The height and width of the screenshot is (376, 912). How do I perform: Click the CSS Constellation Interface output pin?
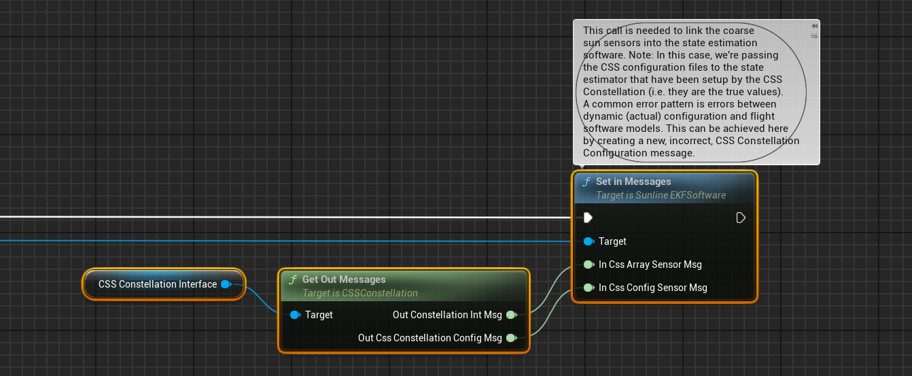pyautogui.click(x=226, y=284)
